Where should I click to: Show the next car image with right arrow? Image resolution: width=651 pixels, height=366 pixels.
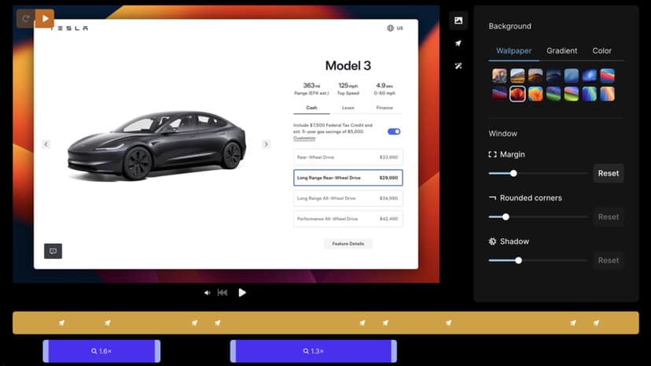point(266,144)
